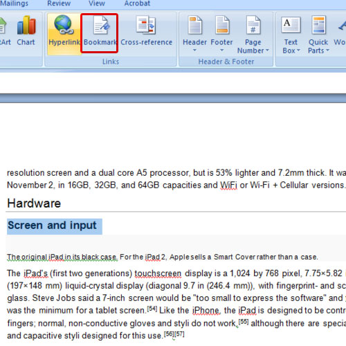Insert a Chart from the ribbon
This screenshot has height=346, width=346.
[26, 30]
